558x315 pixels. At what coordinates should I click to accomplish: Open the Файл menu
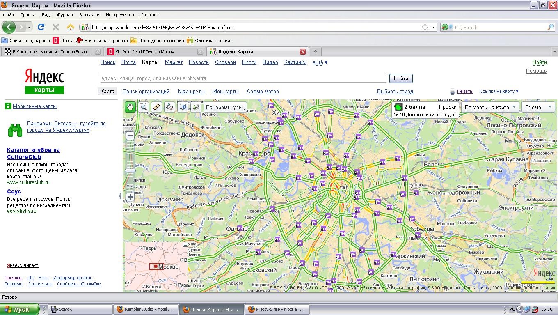[8, 15]
